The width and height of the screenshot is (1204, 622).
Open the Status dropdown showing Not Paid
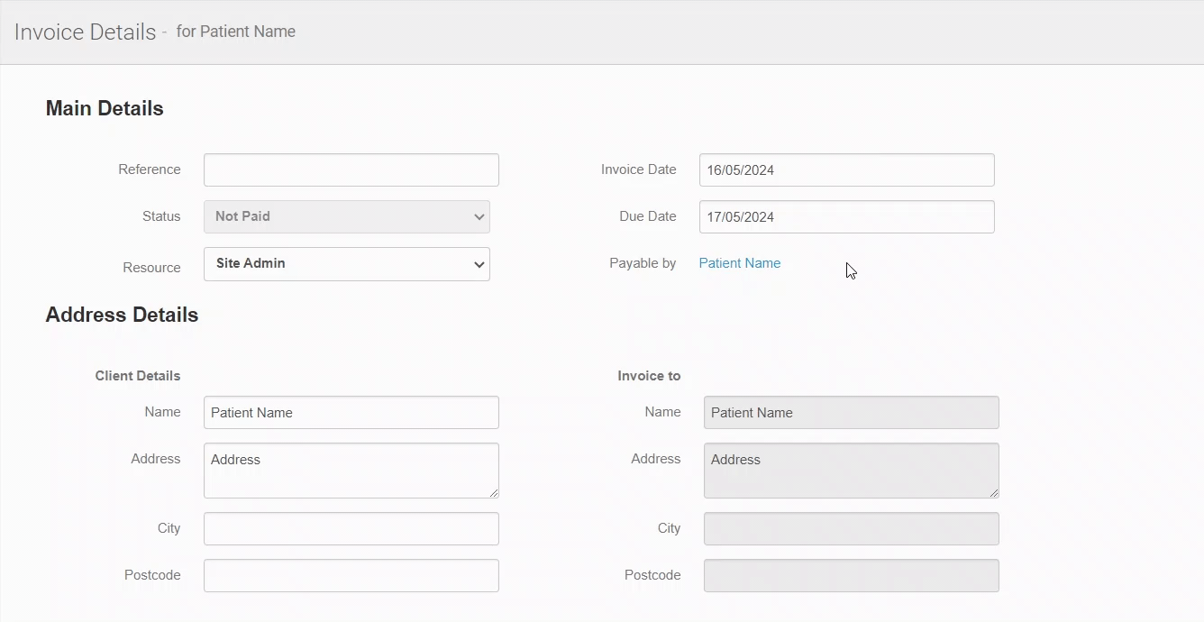point(347,216)
